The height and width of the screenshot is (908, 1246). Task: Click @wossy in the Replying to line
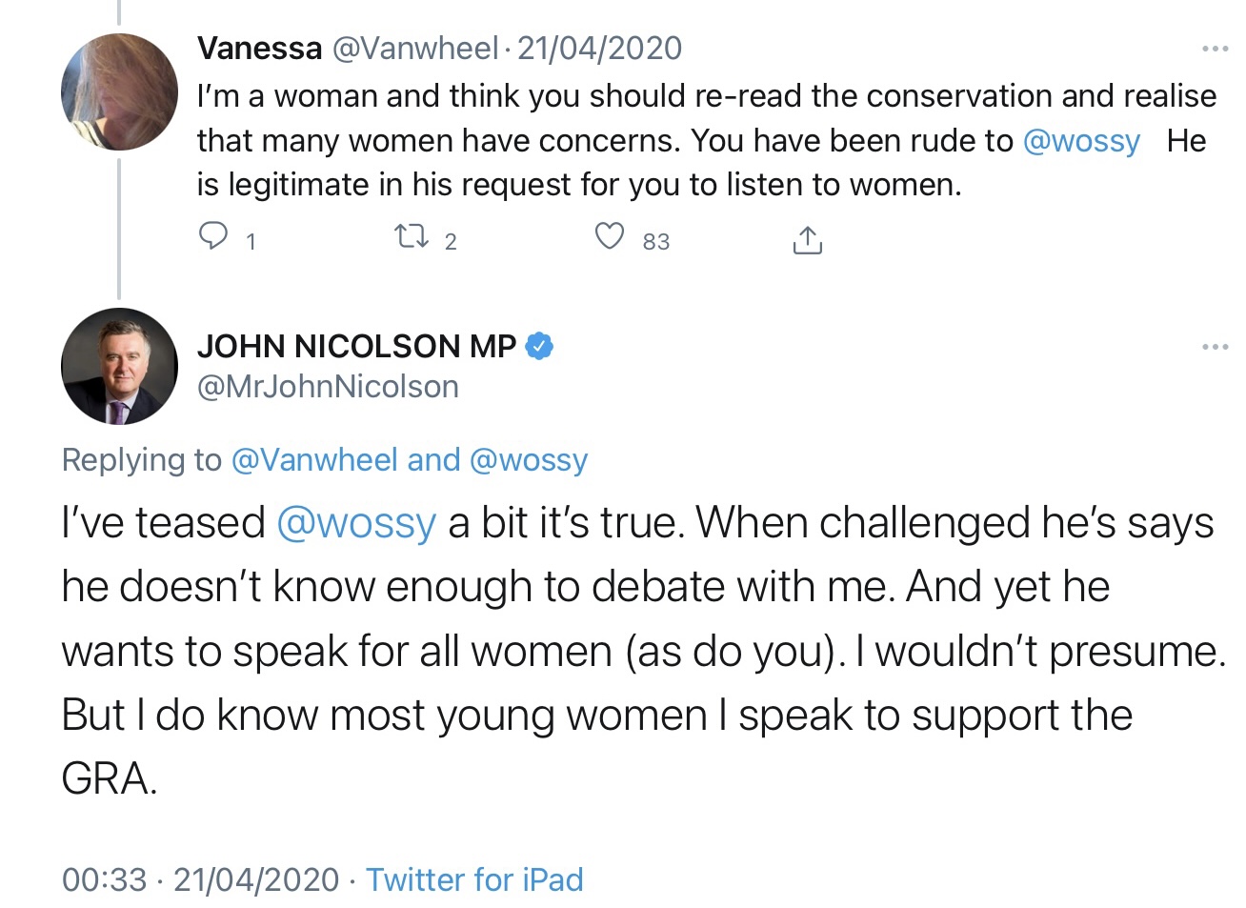[529, 460]
